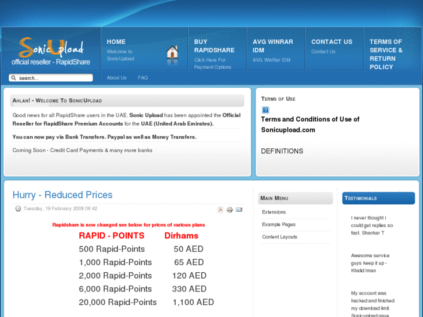423x317 pixels.
Task: Click the 50 AED price
Action: [189, 249]
